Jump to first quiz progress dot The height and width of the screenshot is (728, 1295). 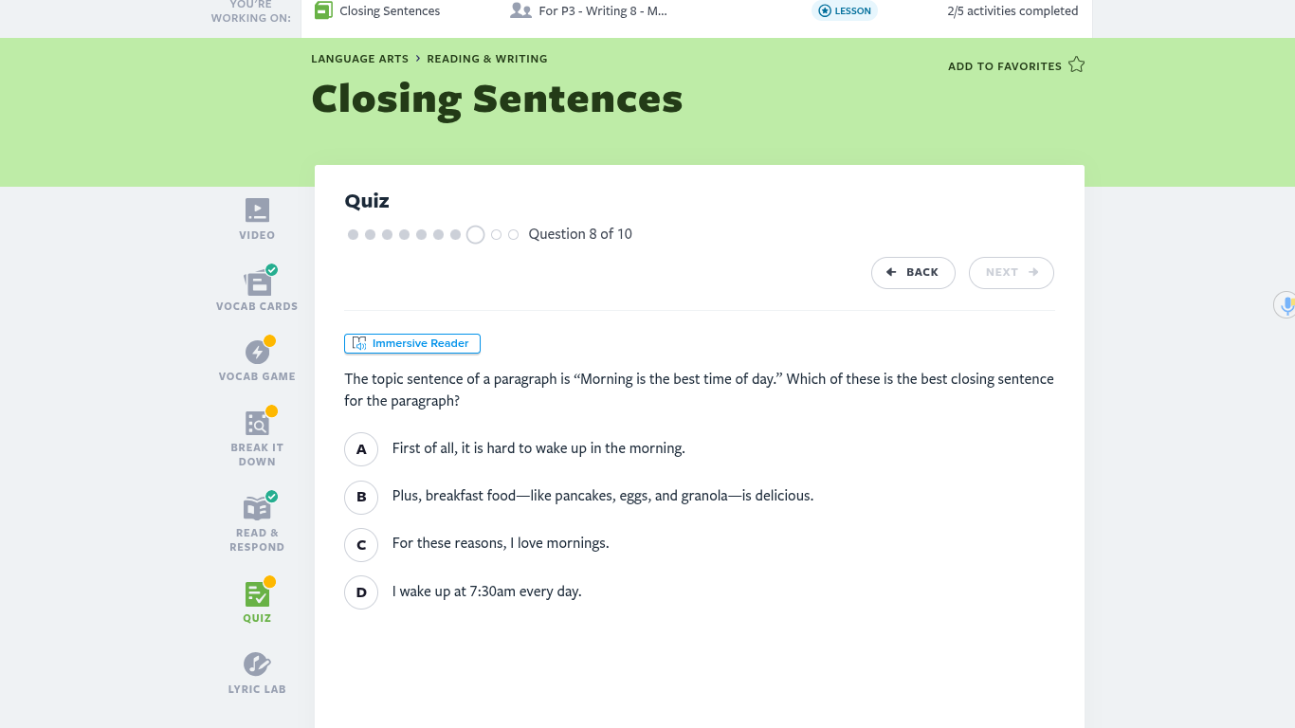(353, 234)
